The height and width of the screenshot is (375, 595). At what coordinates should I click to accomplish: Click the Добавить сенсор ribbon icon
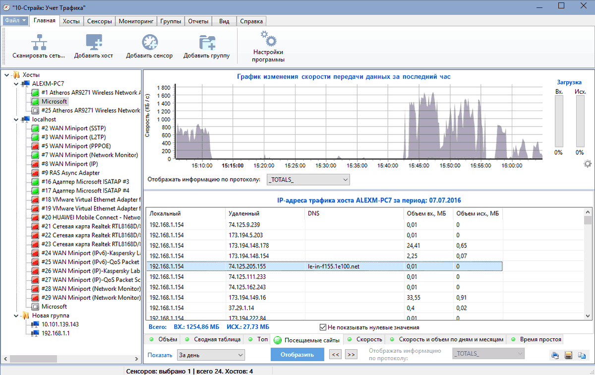coord(149,42)
